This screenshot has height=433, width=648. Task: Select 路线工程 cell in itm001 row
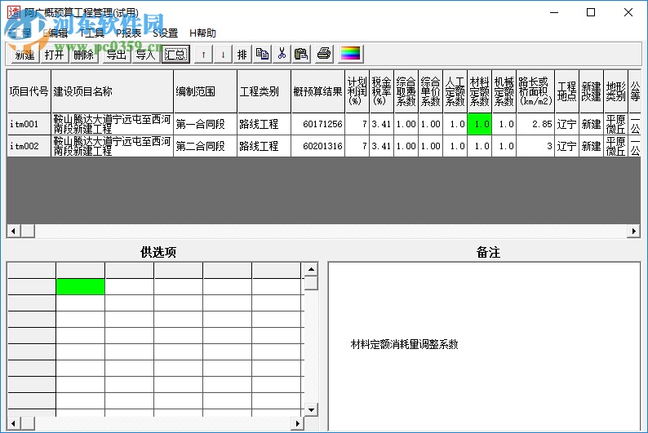[x=264, y=124]
